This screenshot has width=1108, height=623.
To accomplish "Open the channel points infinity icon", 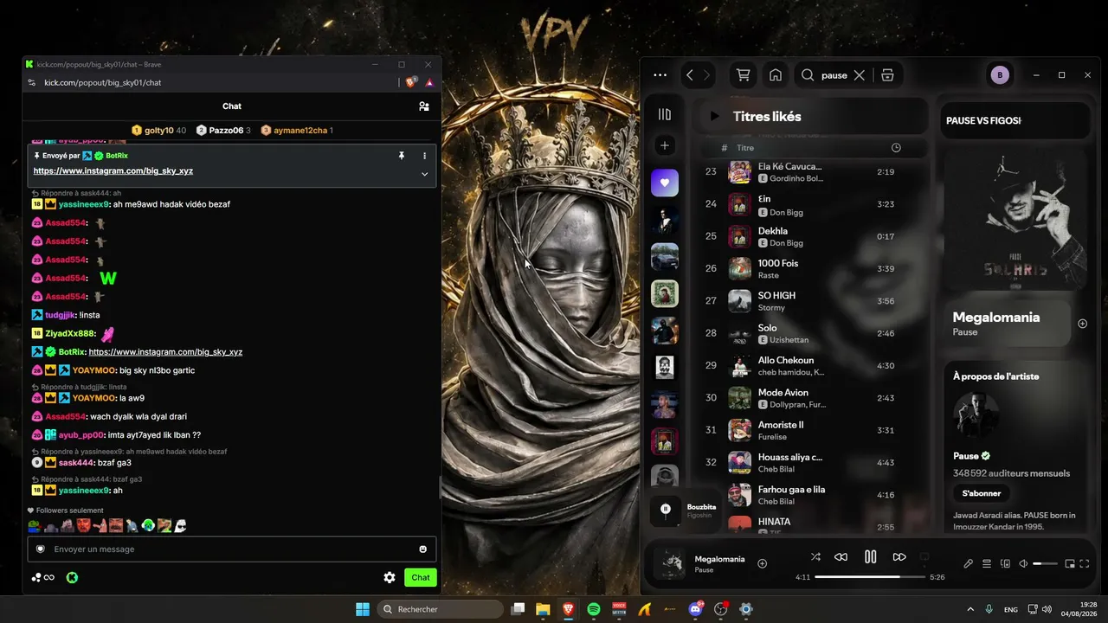I will (42, 577).
